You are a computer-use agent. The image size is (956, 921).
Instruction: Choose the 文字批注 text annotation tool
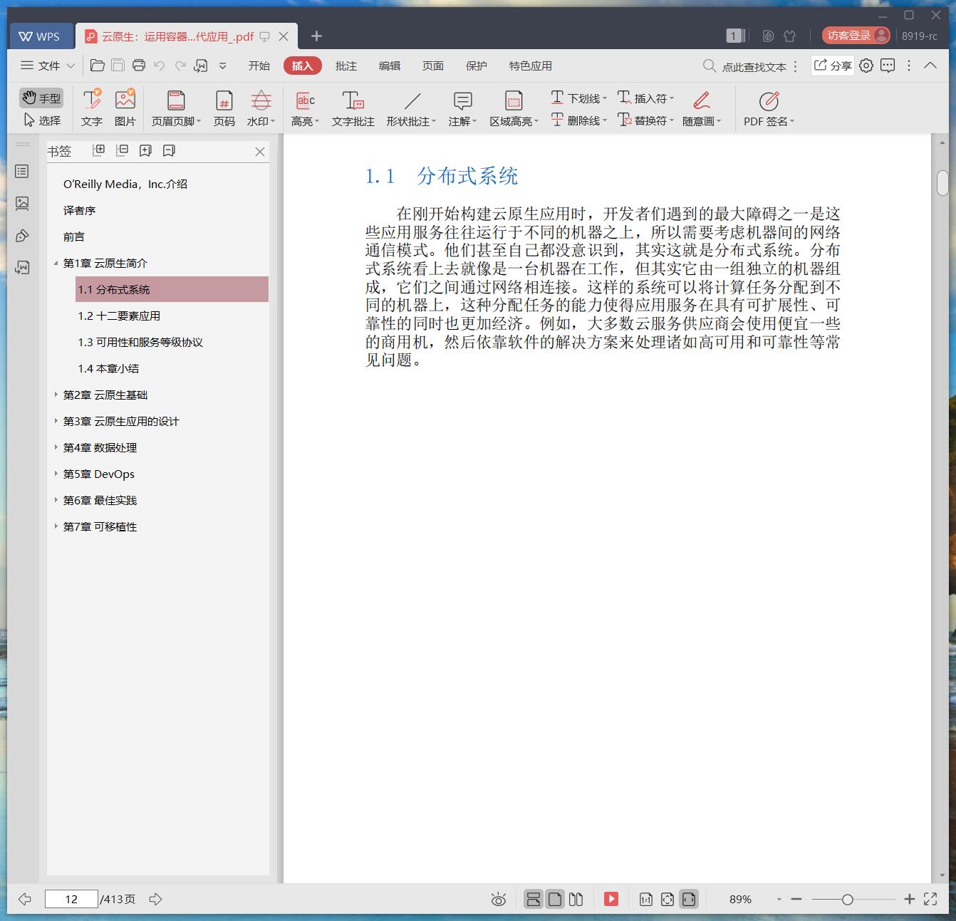353,108
